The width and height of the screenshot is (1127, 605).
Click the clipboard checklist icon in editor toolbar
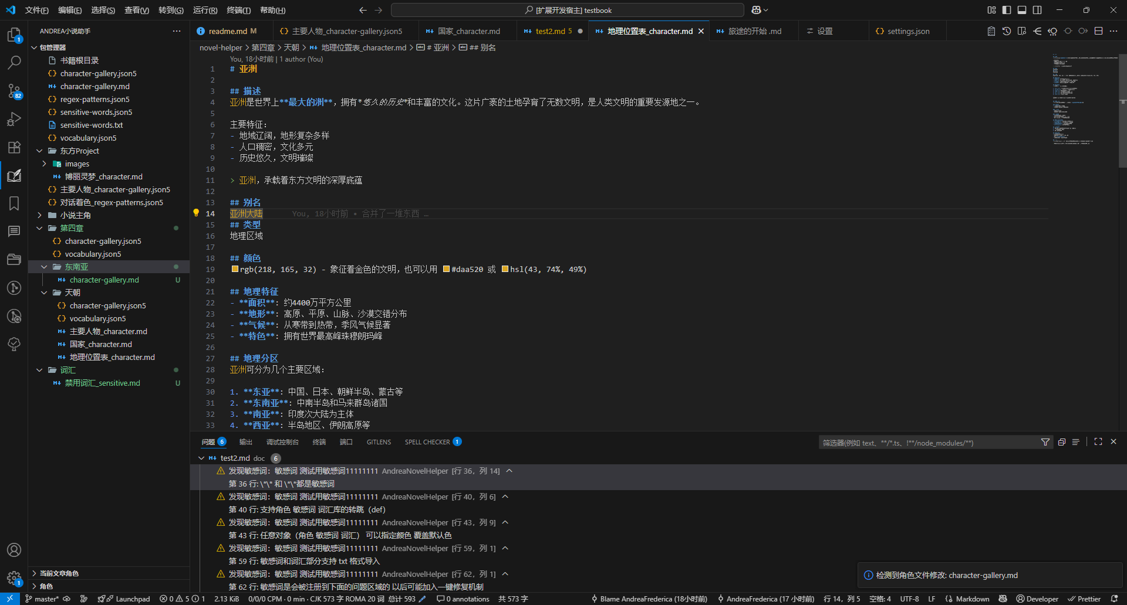991,31
